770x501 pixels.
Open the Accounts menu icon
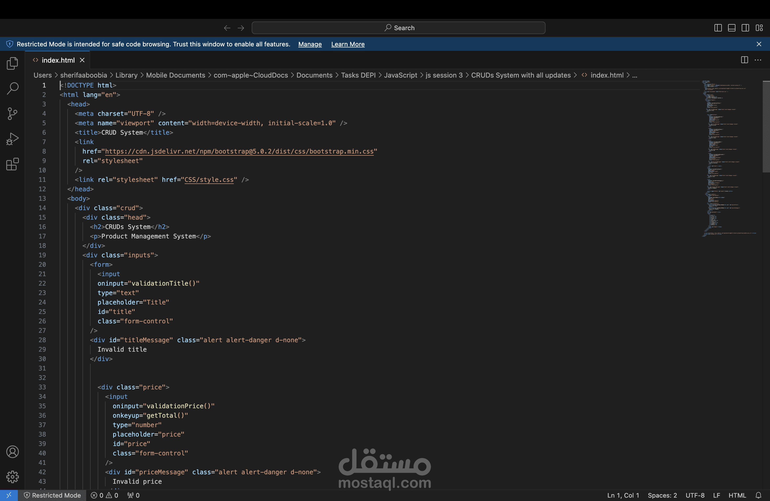12,452
